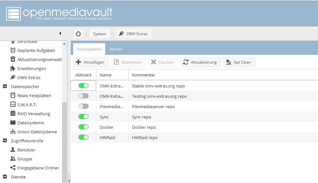The width and height of the screenshot is (318, 183).
Task: Click the Apt Clean button label
Action: point(242,62)
